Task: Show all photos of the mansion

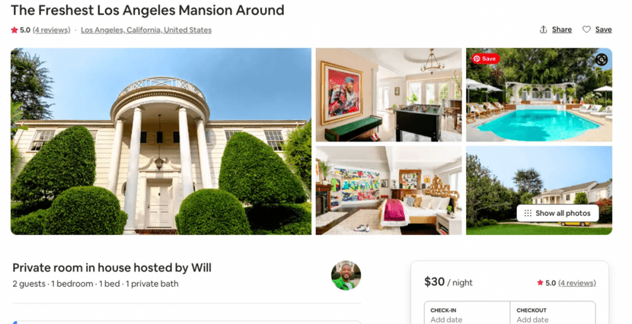Action: click(557, 213)
